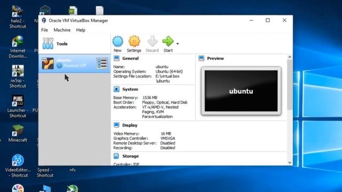Image resolution: width=342 pixels, height=192 pixels.
Task: Select VideoEditor Shortcut desktop icon
Action: pyautogui.click(x=18, y=166)
